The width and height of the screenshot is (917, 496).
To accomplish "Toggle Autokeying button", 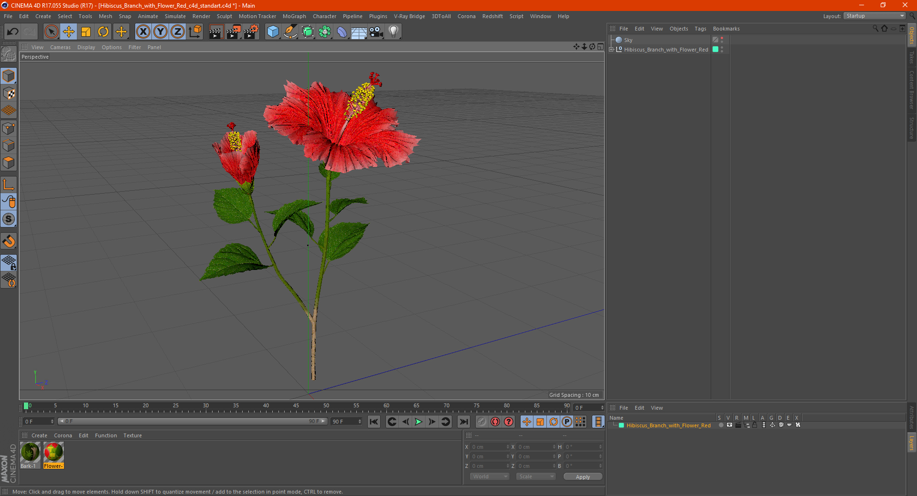I will (495, 422).
